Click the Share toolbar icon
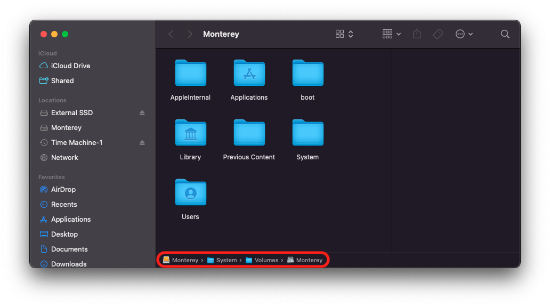 [417, 34]
